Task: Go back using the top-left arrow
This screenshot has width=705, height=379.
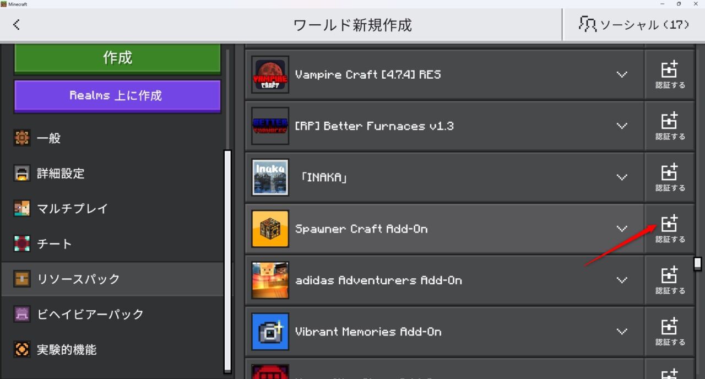Action: click(17, 24)
